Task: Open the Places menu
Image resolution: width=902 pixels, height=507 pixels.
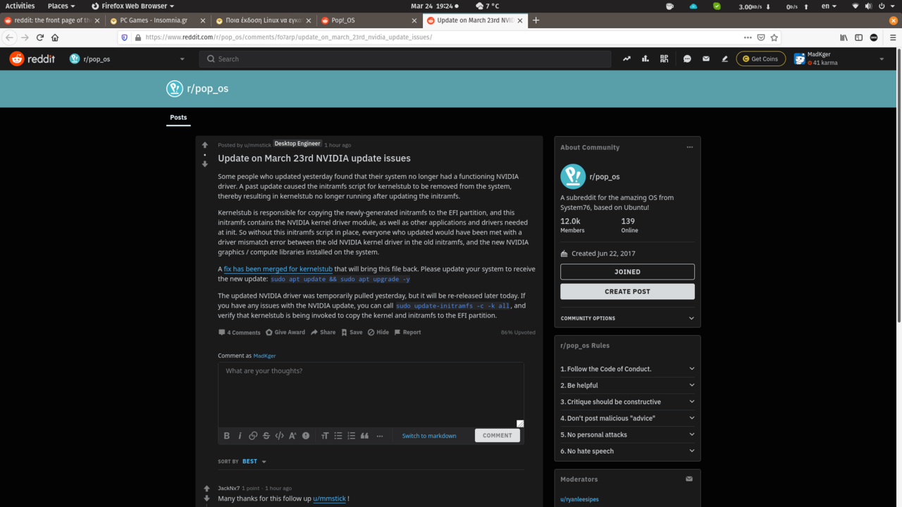Action: coord(61,6)
